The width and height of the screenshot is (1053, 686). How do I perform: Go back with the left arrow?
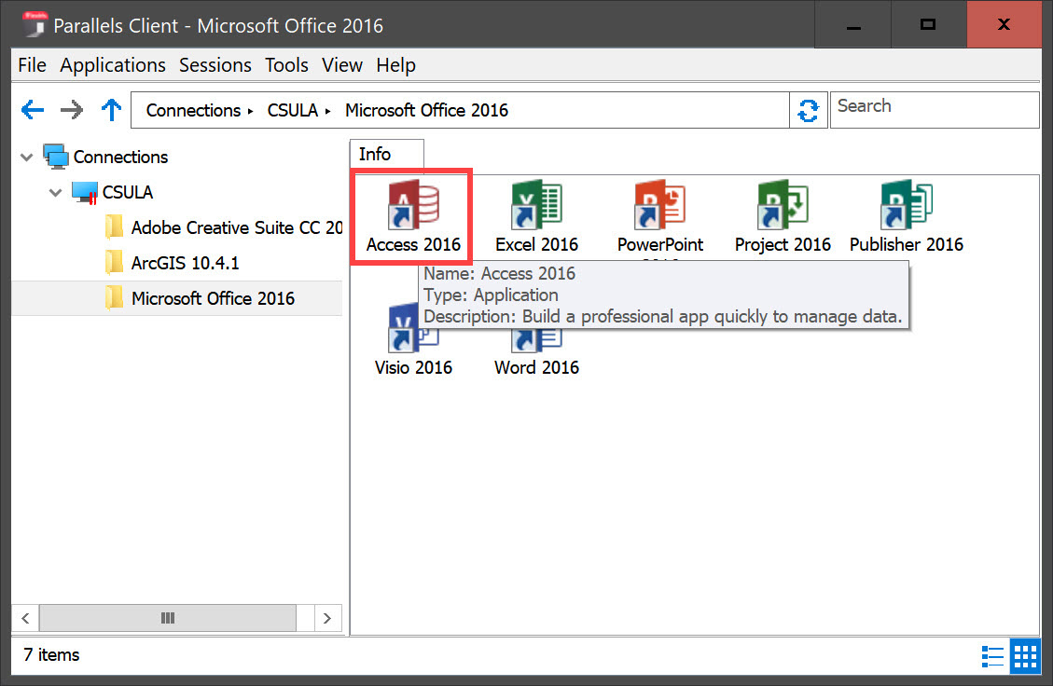click(33, 111)
